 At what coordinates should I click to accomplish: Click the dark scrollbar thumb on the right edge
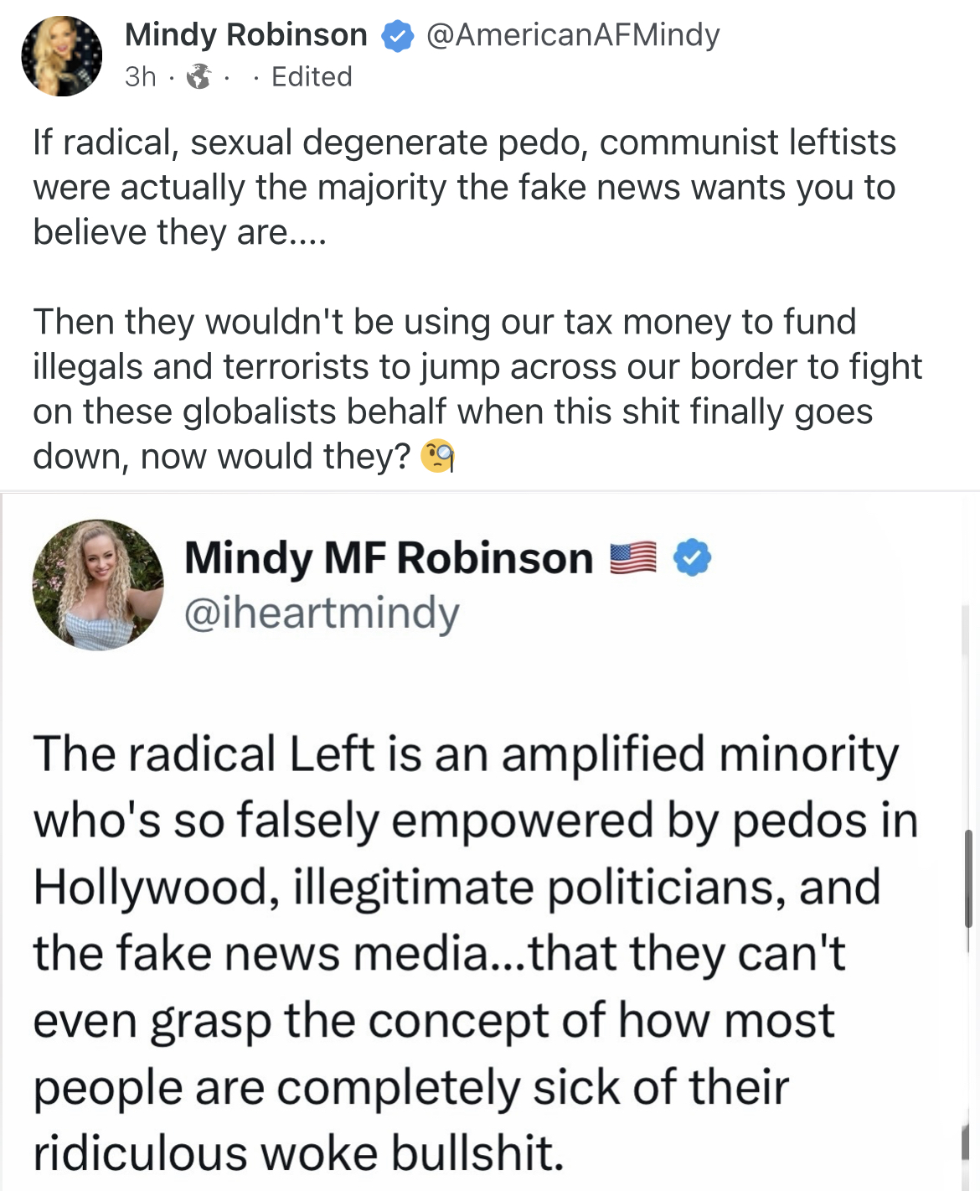(x=967, y=878)
